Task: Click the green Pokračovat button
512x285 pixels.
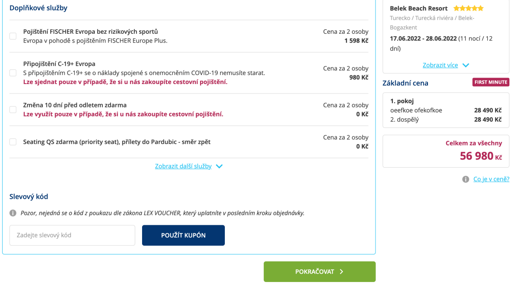Action: click(x=319, y=272)
